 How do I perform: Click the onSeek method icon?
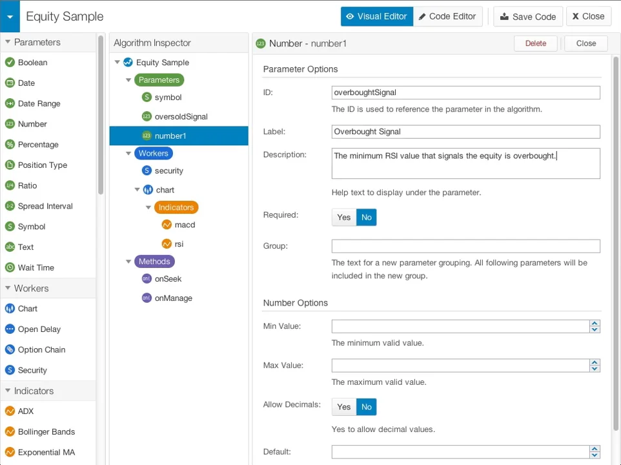click(147, 279)
